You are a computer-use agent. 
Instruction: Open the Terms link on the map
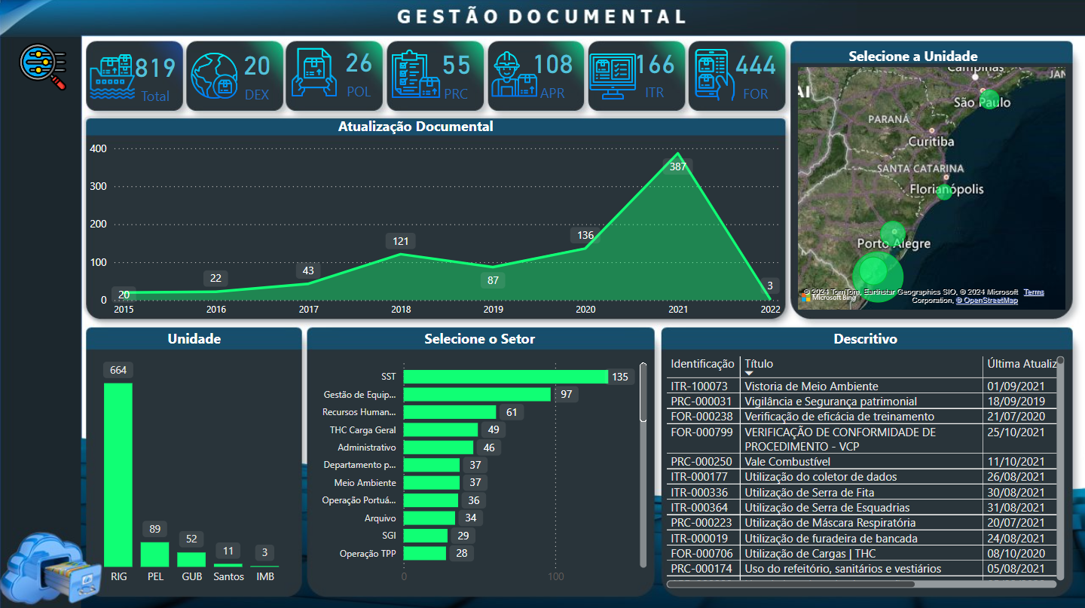tap(1034, 292)
